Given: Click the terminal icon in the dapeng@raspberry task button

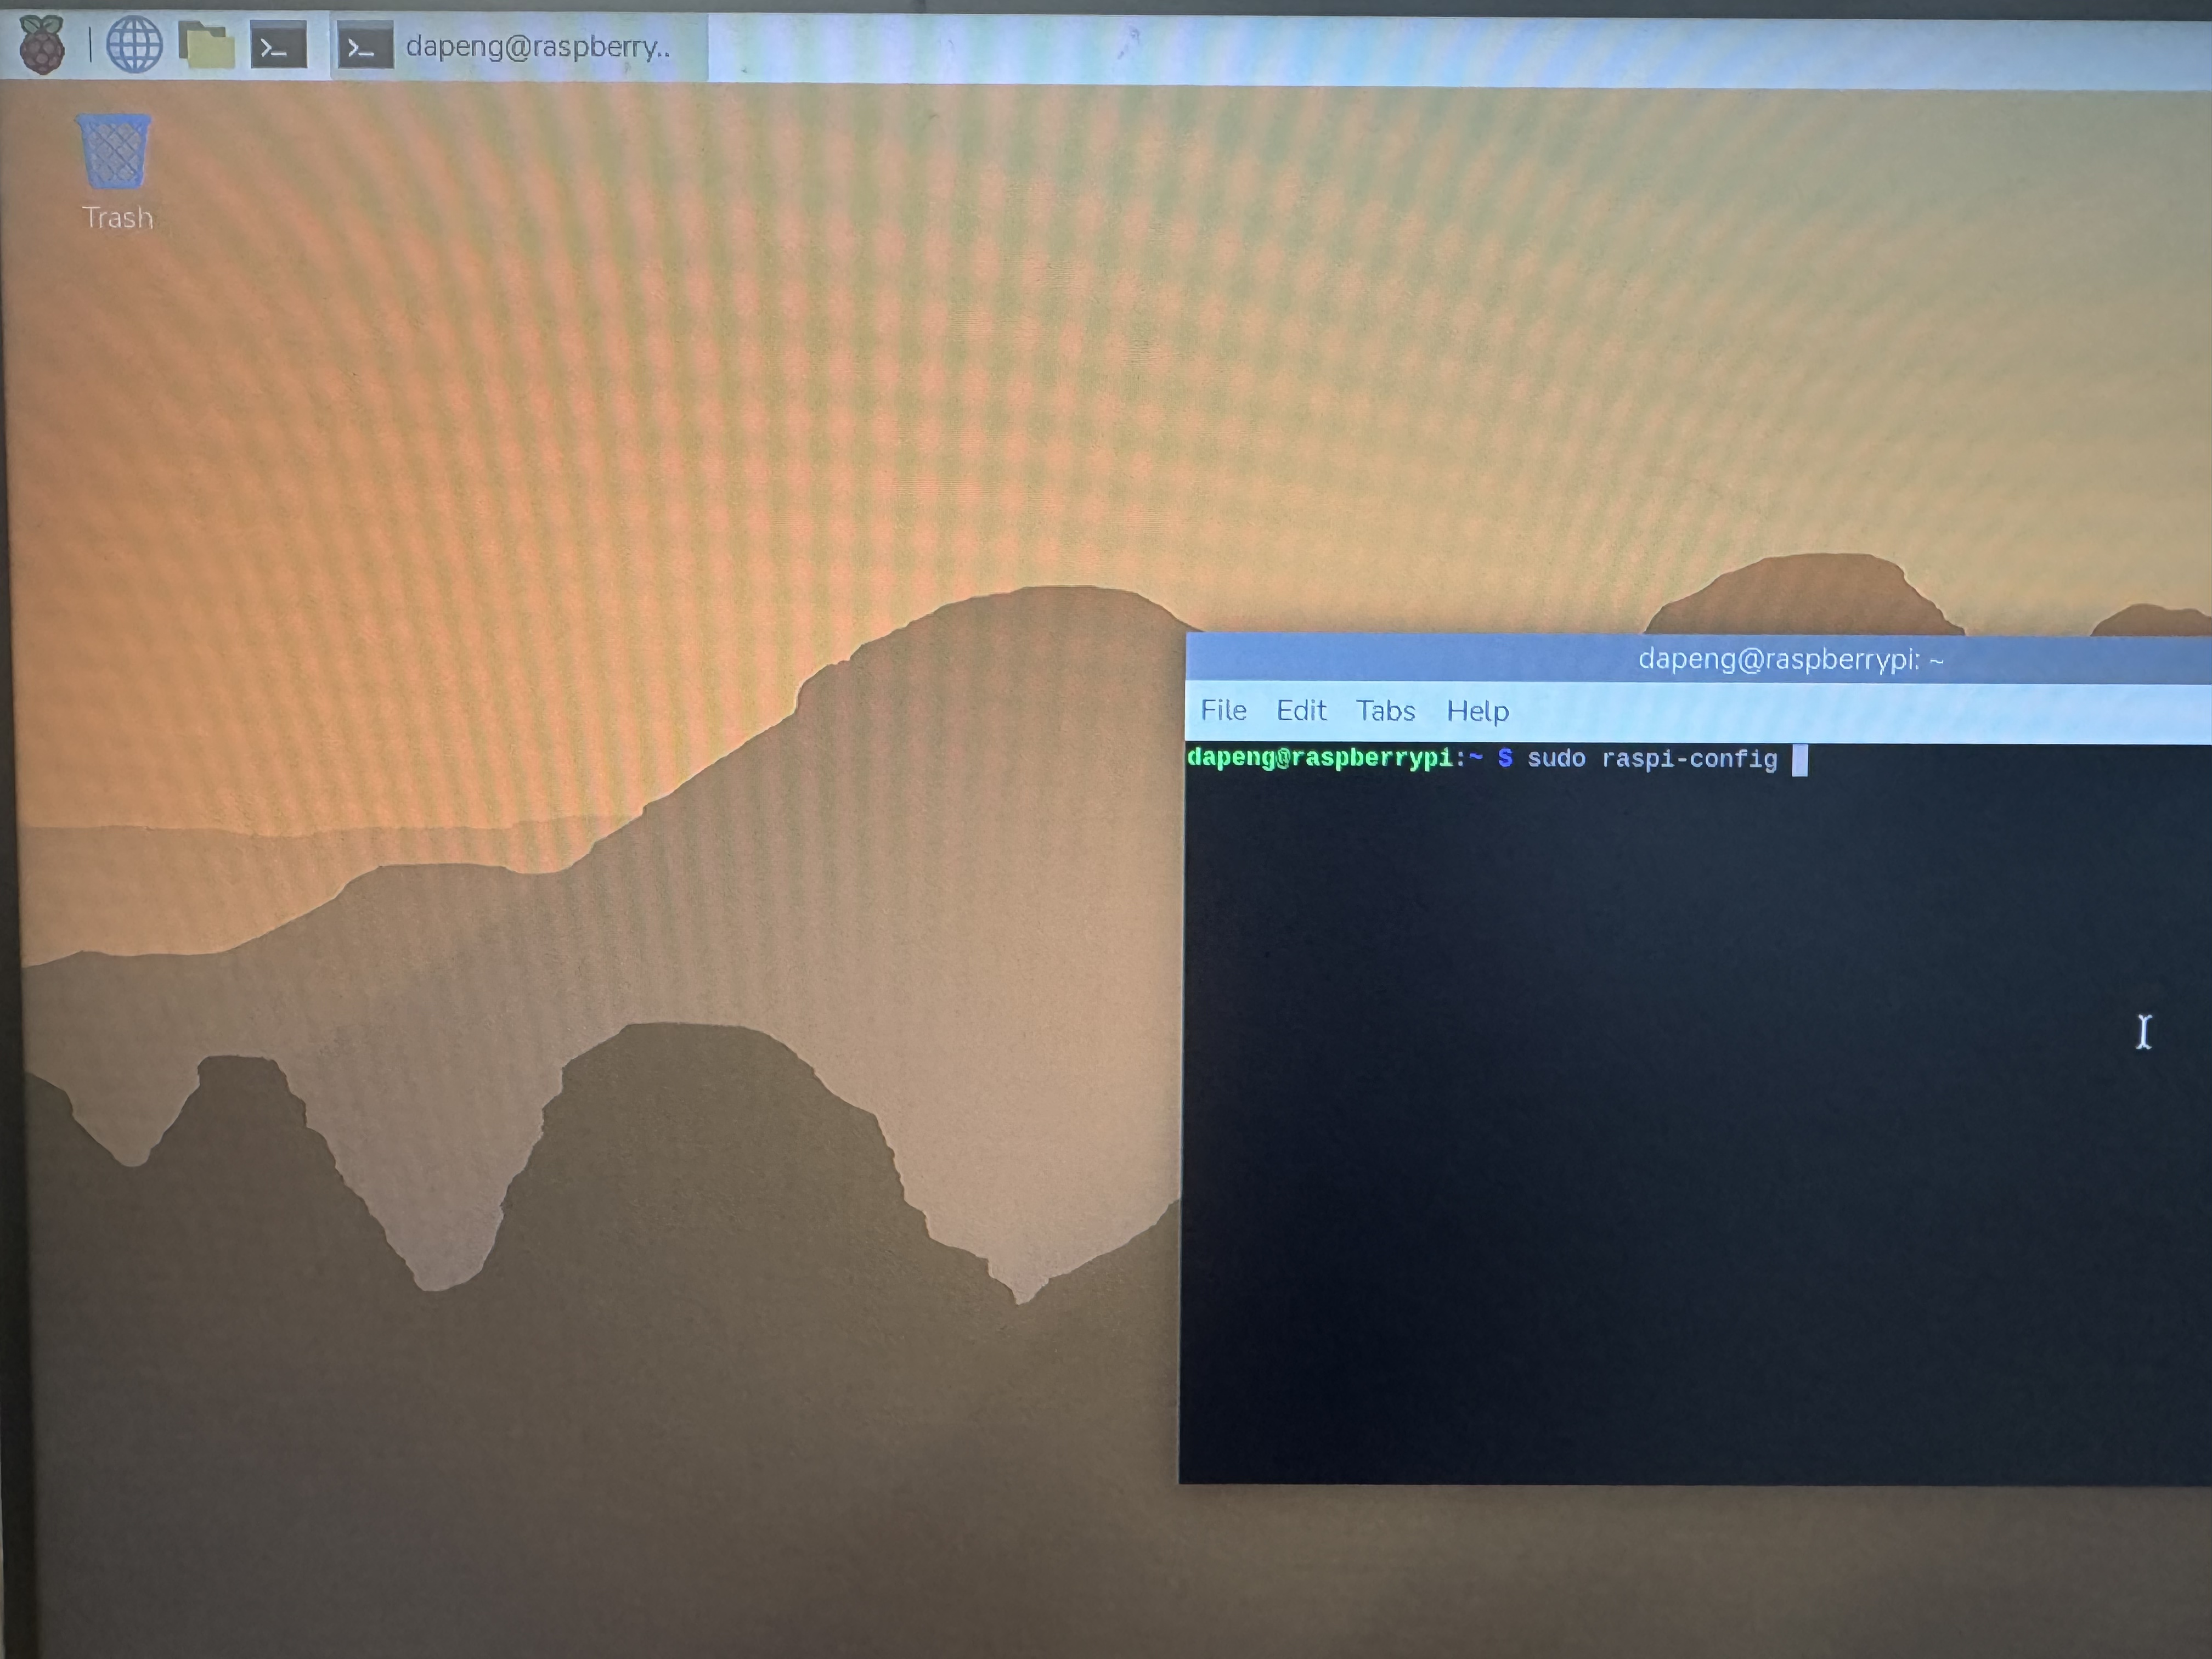Looking at the screenshot, I should (364, 47).
